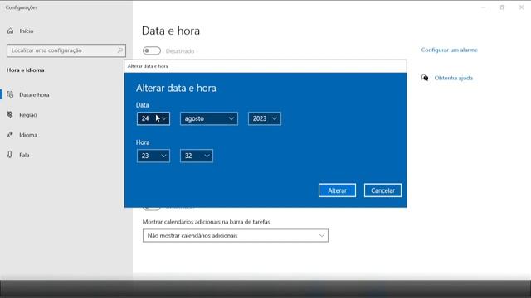
Task: Select the Idioma language icon
Action: tap(10, 135)
